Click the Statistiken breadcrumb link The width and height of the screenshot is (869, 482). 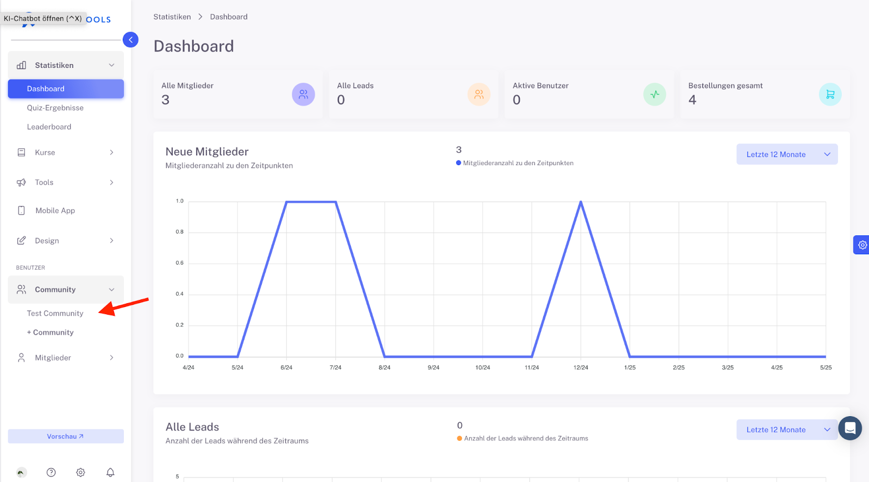point(172,17)
